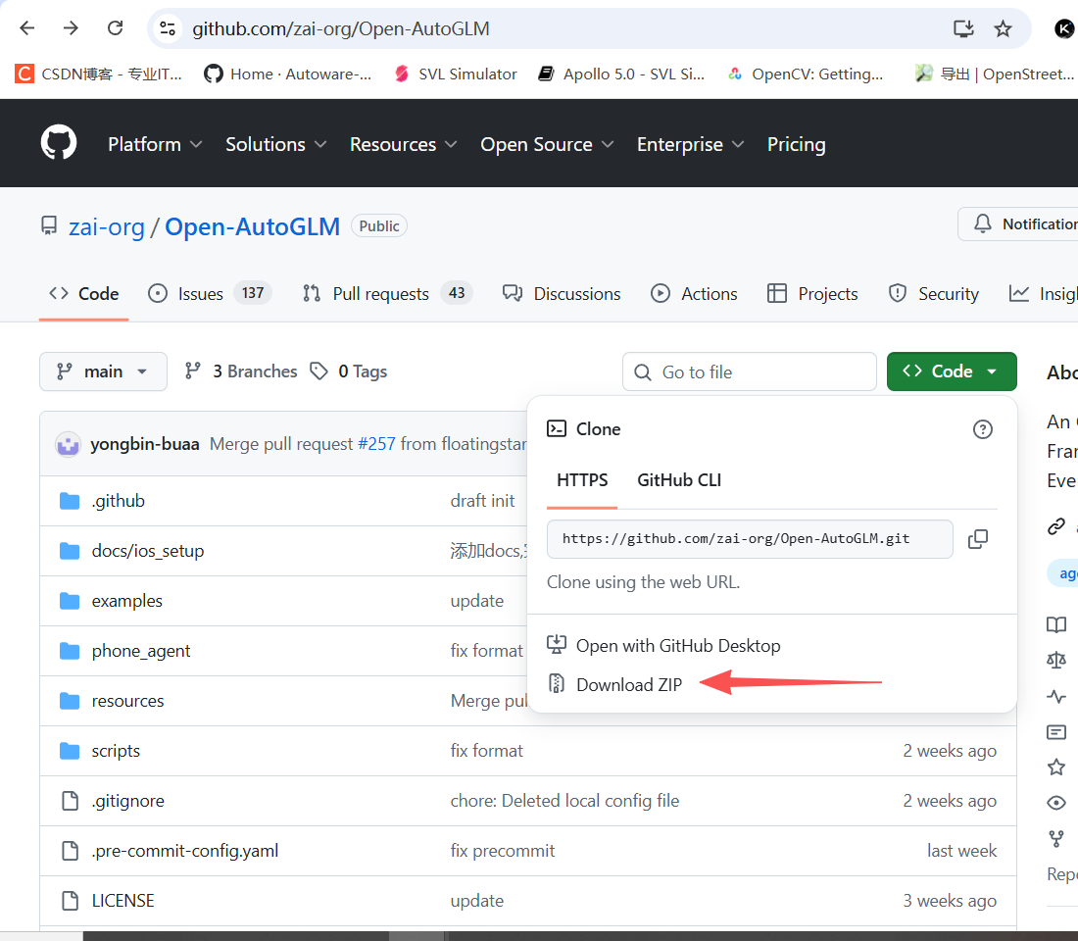Open CSDN博客 bookmark
The image size is (1078, 941).
(x=99, y=74)
